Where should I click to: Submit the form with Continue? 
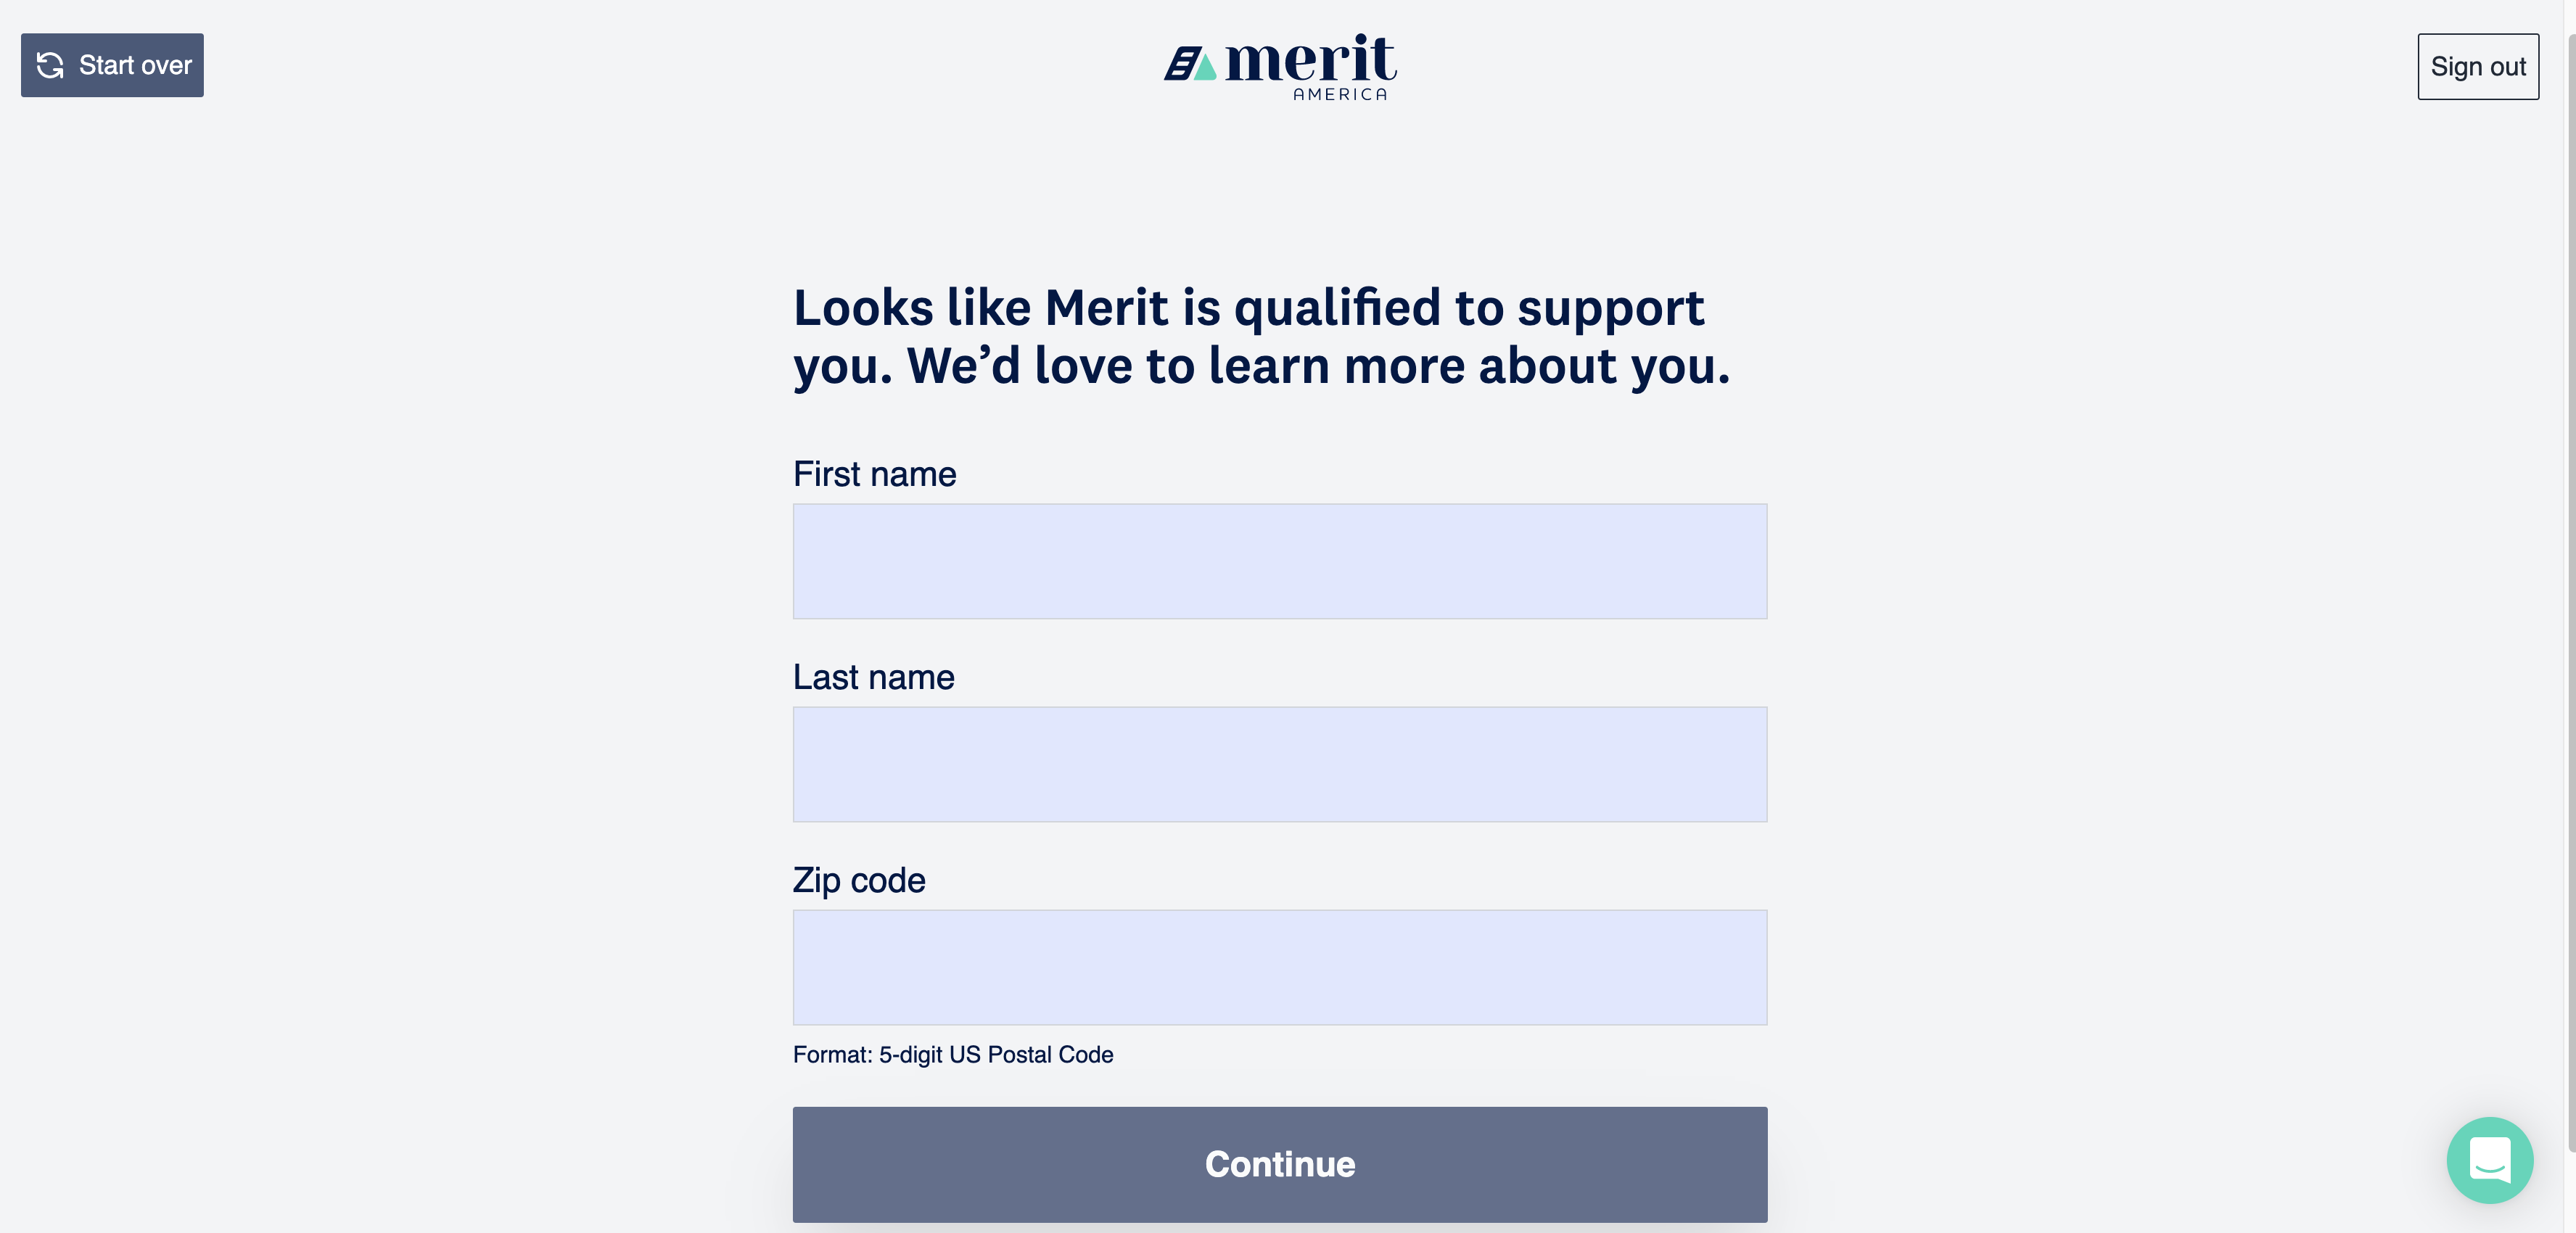(x=1279, y=1163)
